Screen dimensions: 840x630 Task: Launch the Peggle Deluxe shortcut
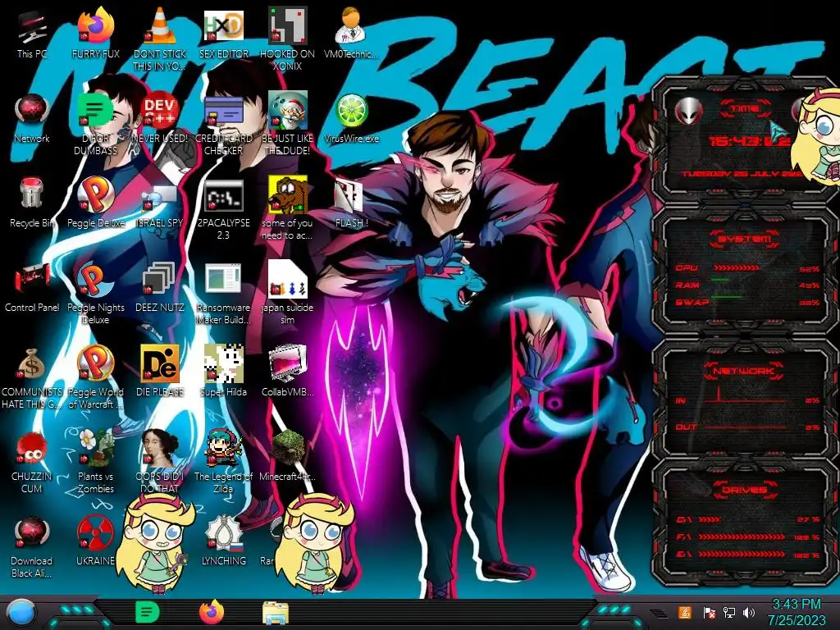coord(95,203)
